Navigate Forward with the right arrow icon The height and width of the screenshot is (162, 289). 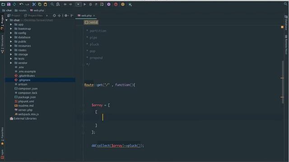(70, 4)
